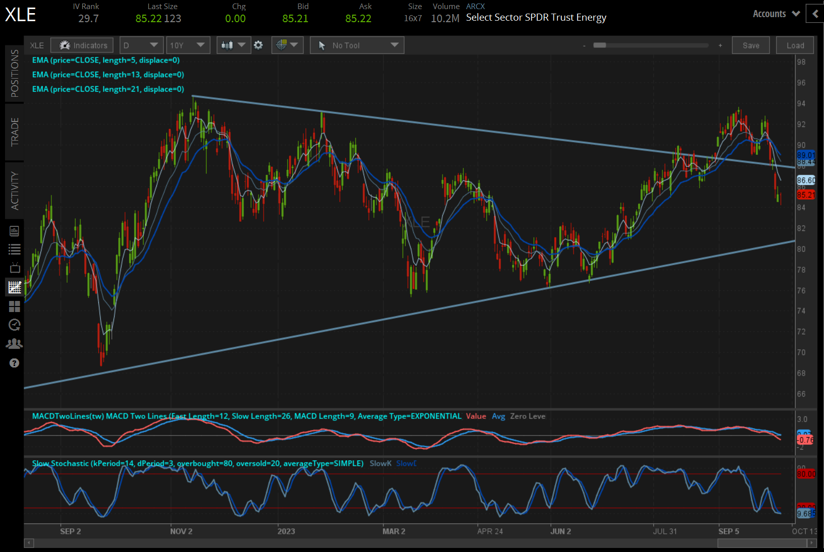Switch to the Trade tab
This screenshot has width=824, height=552.
coord(15,132)
